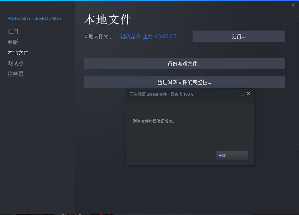The image size is (299, 215).
Task: Close the PUBG properties window
Action: pos(293,5)
